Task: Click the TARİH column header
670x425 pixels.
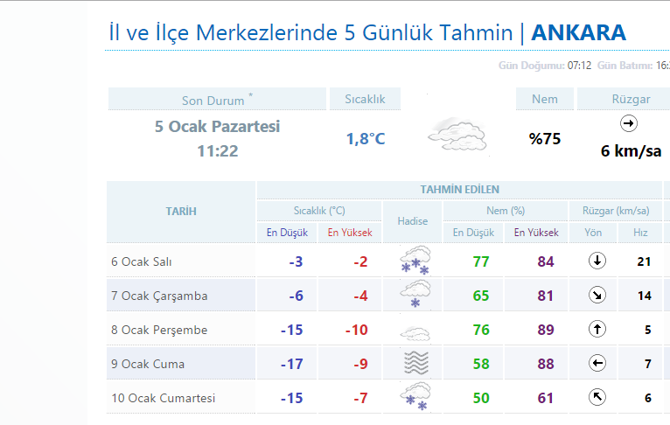Action: pyautogui.click(x=181, y=212)
